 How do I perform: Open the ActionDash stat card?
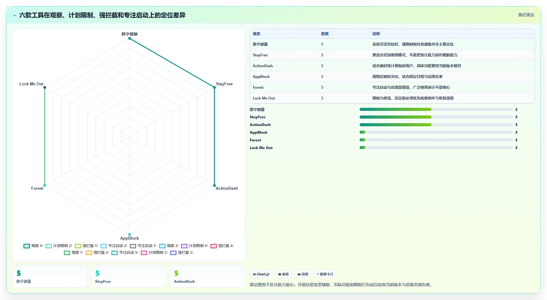click(x=207, y=276)
